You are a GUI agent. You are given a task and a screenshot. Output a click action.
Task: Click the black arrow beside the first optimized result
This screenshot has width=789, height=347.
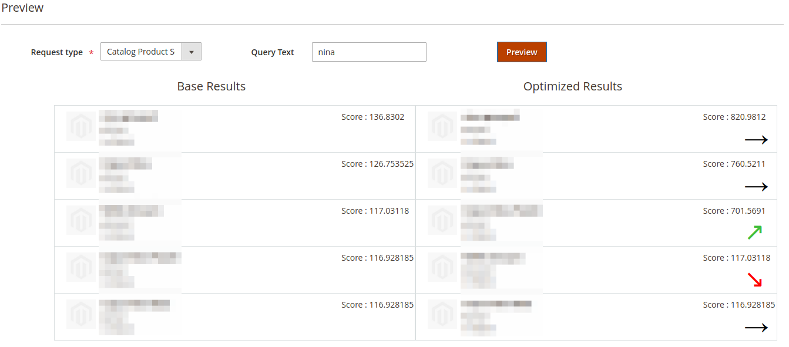point(757,140)
